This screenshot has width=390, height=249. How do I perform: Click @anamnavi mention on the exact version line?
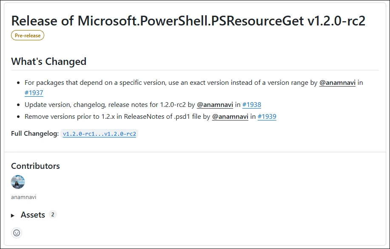pos(337,83)
